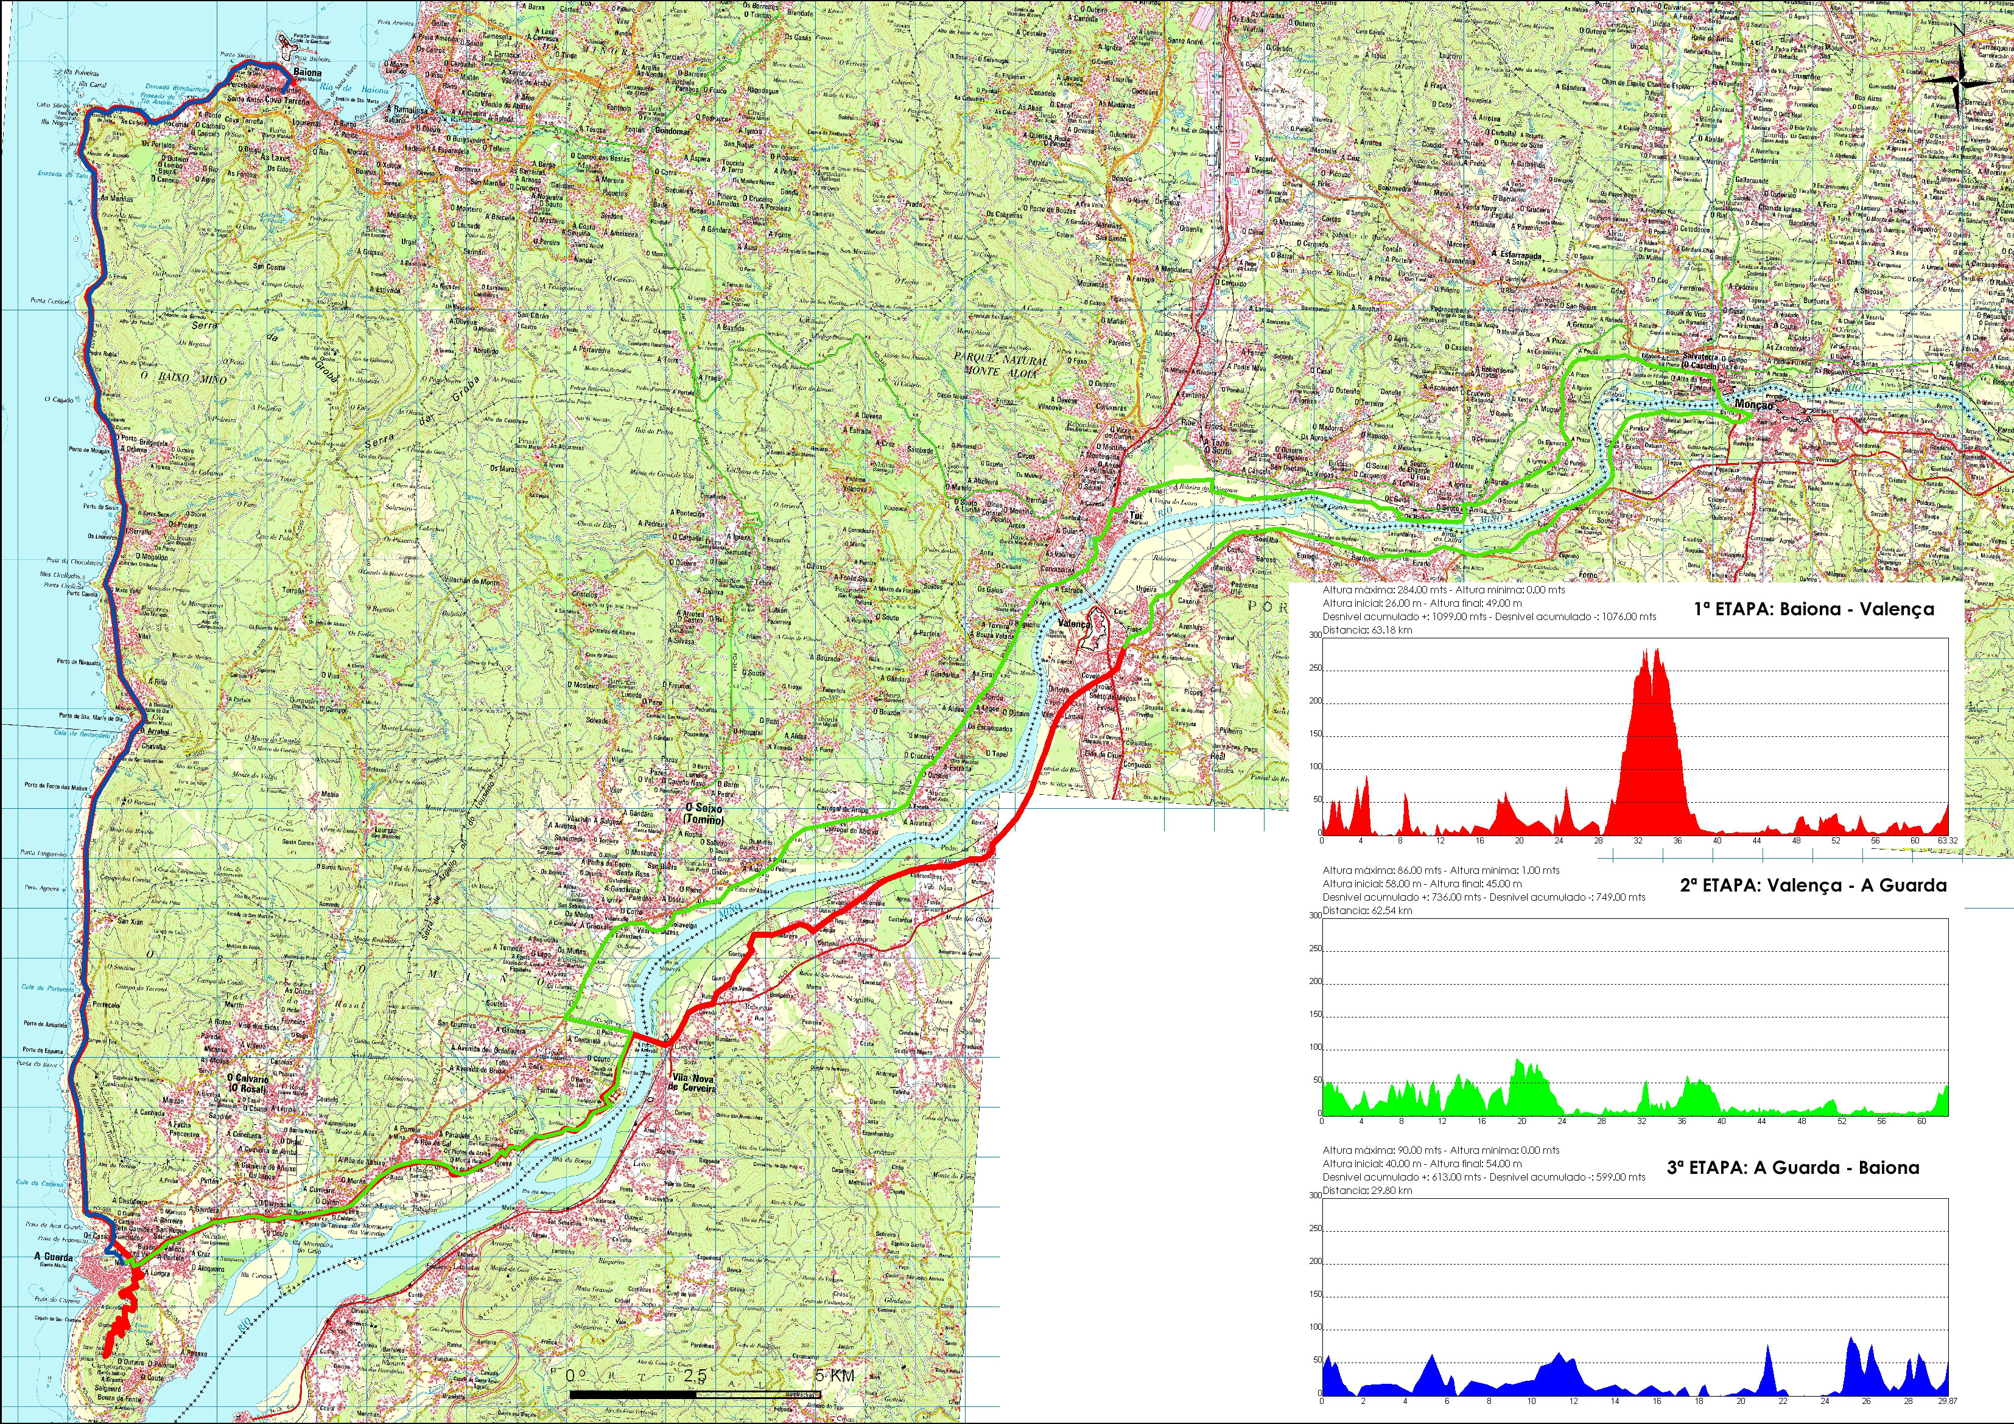Screen dimensions: 2014x1424
Task: Click the Tui town label
Action: click(1135, 517)
